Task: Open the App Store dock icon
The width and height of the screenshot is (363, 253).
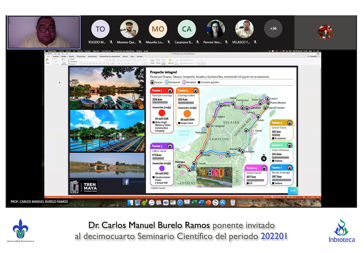Action: coord(222,202)
